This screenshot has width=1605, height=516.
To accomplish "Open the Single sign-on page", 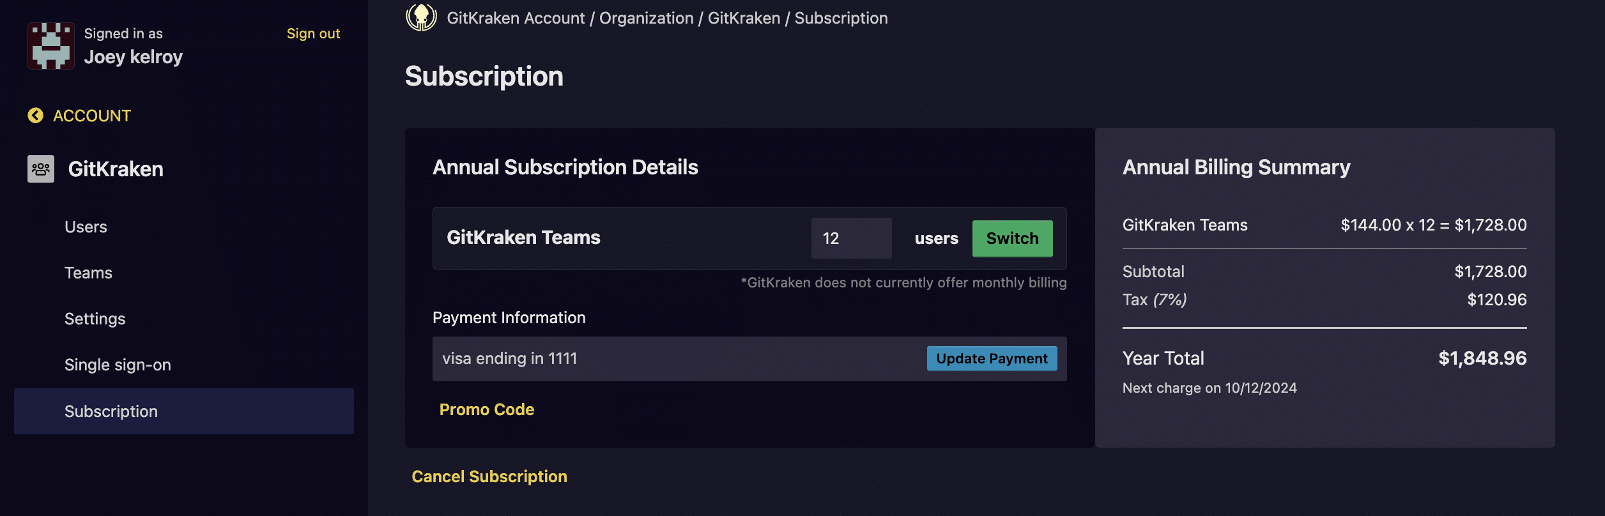I will coord(118,365).
